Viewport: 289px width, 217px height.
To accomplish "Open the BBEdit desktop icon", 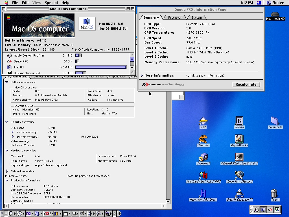I will 239,121.
